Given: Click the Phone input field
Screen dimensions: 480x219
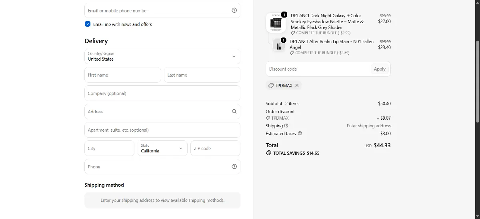Looking at the screenshot, I should click(162, 167).
